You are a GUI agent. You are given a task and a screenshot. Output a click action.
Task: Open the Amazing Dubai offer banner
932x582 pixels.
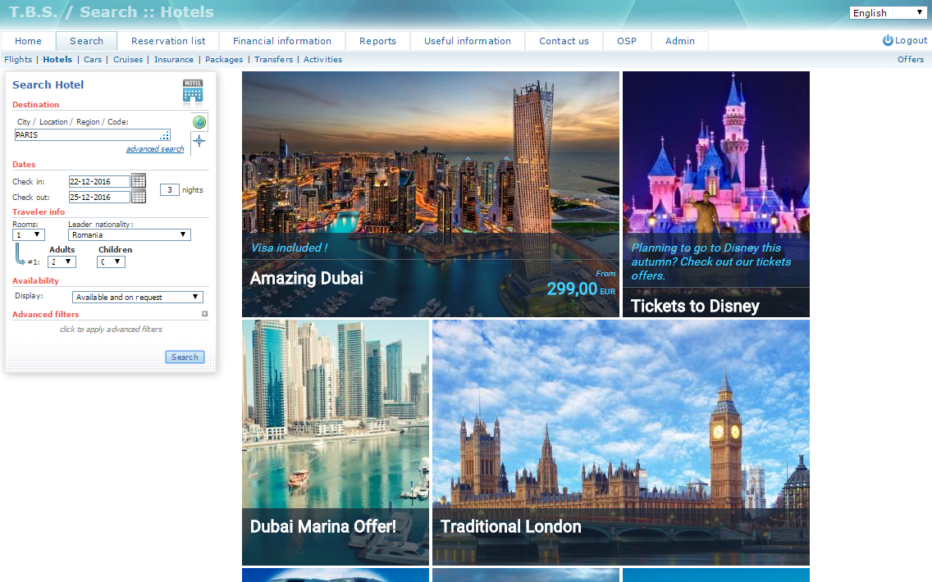(x=430, y=194)
